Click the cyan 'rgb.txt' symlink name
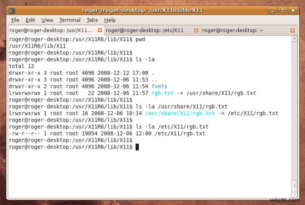Image resolution: width=305 pixels, height=205 pixels. click(x=163, y=93)
